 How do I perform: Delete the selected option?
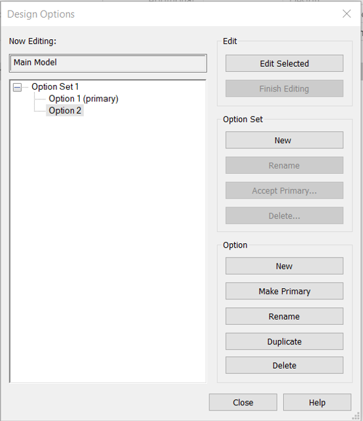[285, 365]
